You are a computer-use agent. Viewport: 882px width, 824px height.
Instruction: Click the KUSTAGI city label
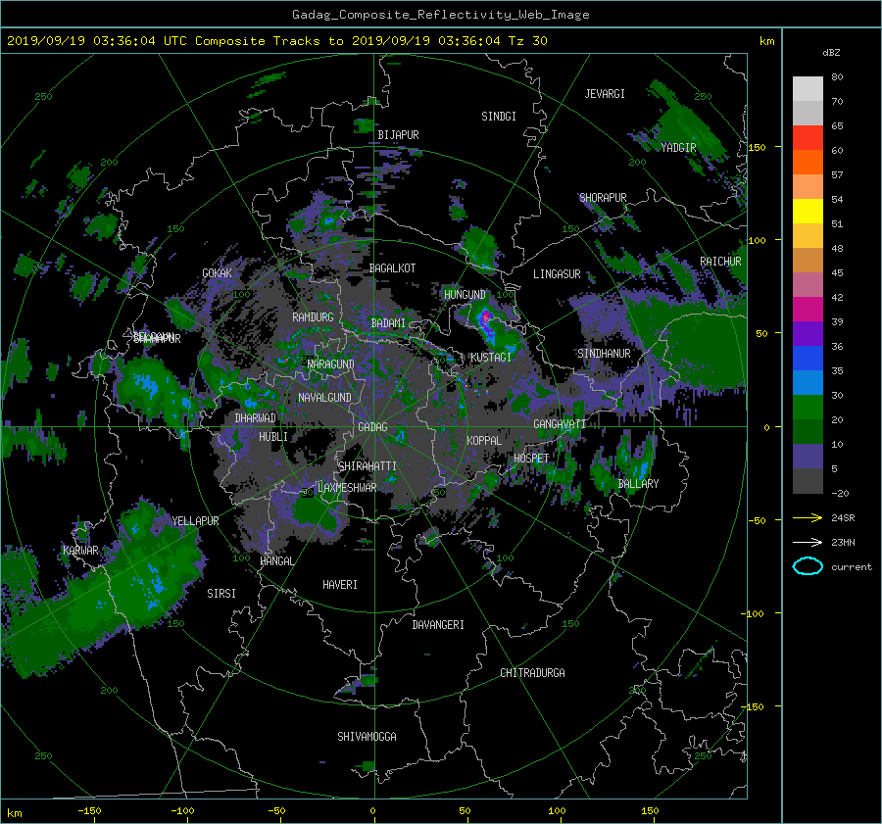tap(491, 358)
